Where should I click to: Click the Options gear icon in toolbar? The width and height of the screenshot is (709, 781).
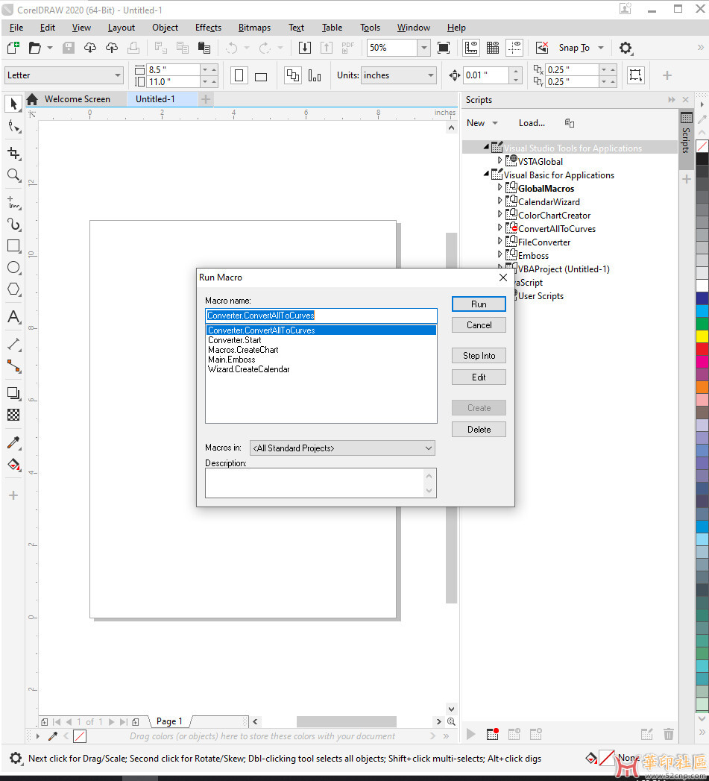tap(626, 48)
